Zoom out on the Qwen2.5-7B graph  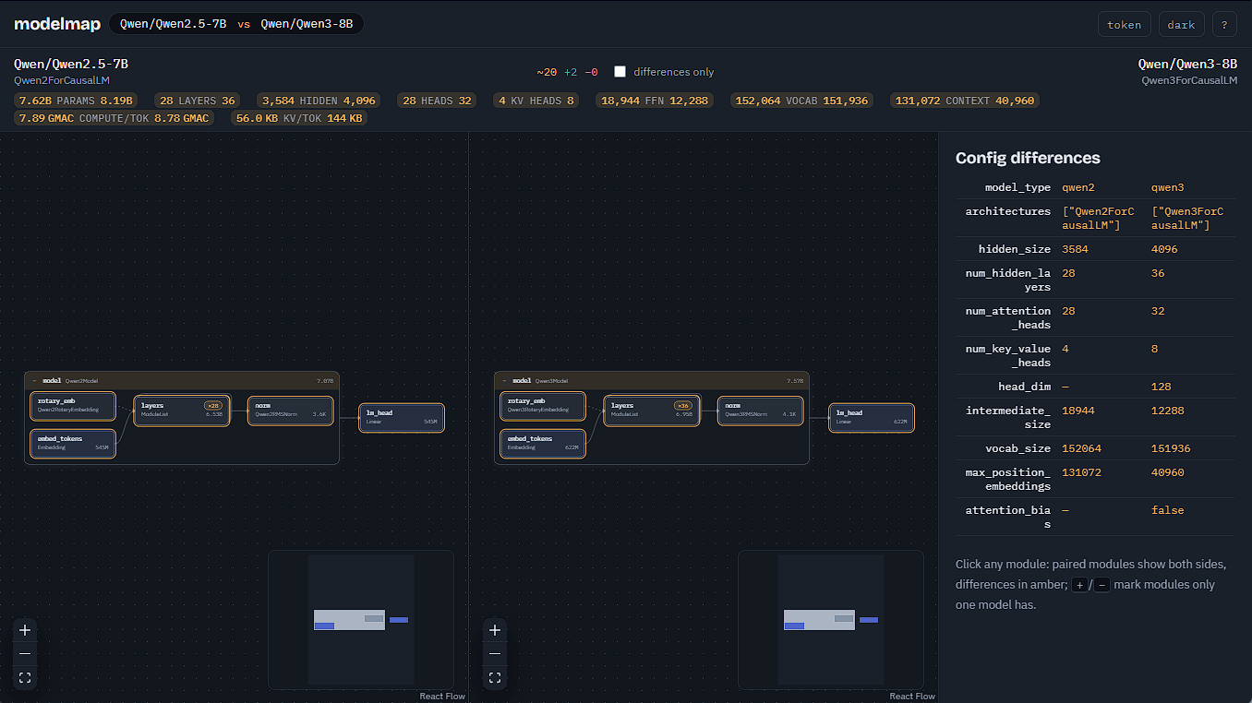25,654
